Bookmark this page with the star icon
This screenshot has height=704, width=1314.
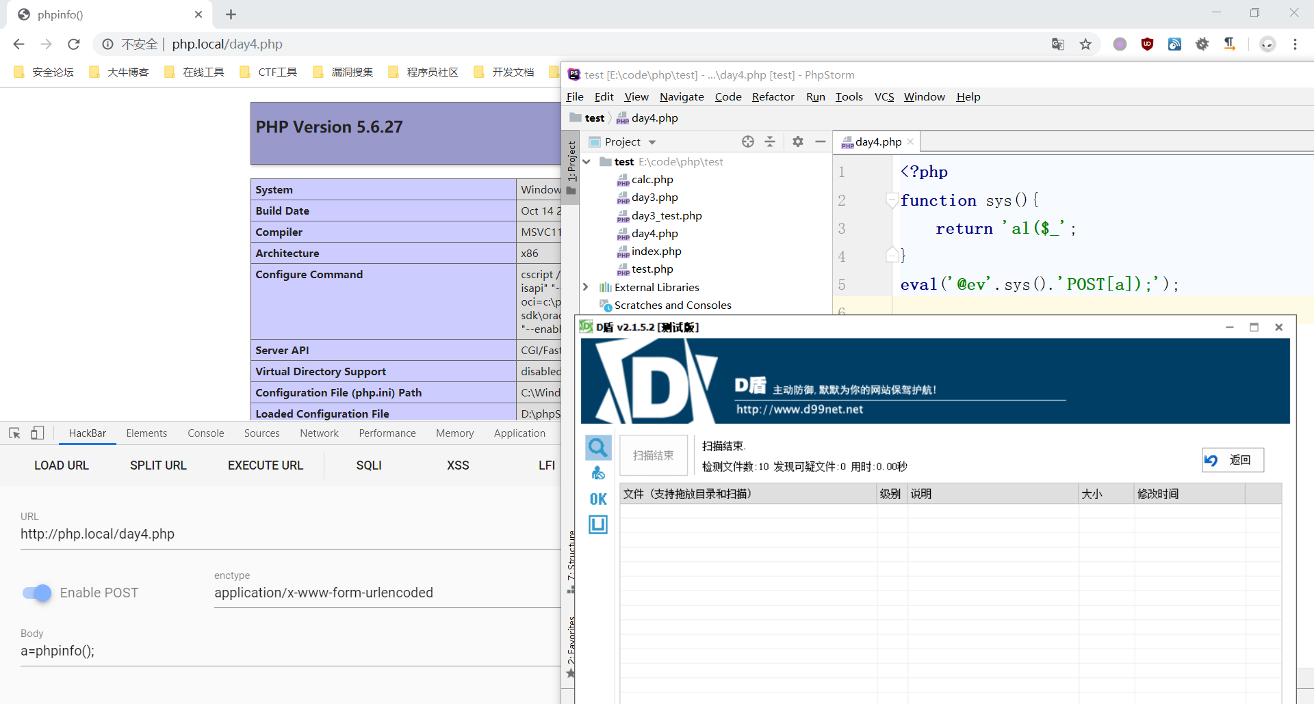coord(1085,44)
